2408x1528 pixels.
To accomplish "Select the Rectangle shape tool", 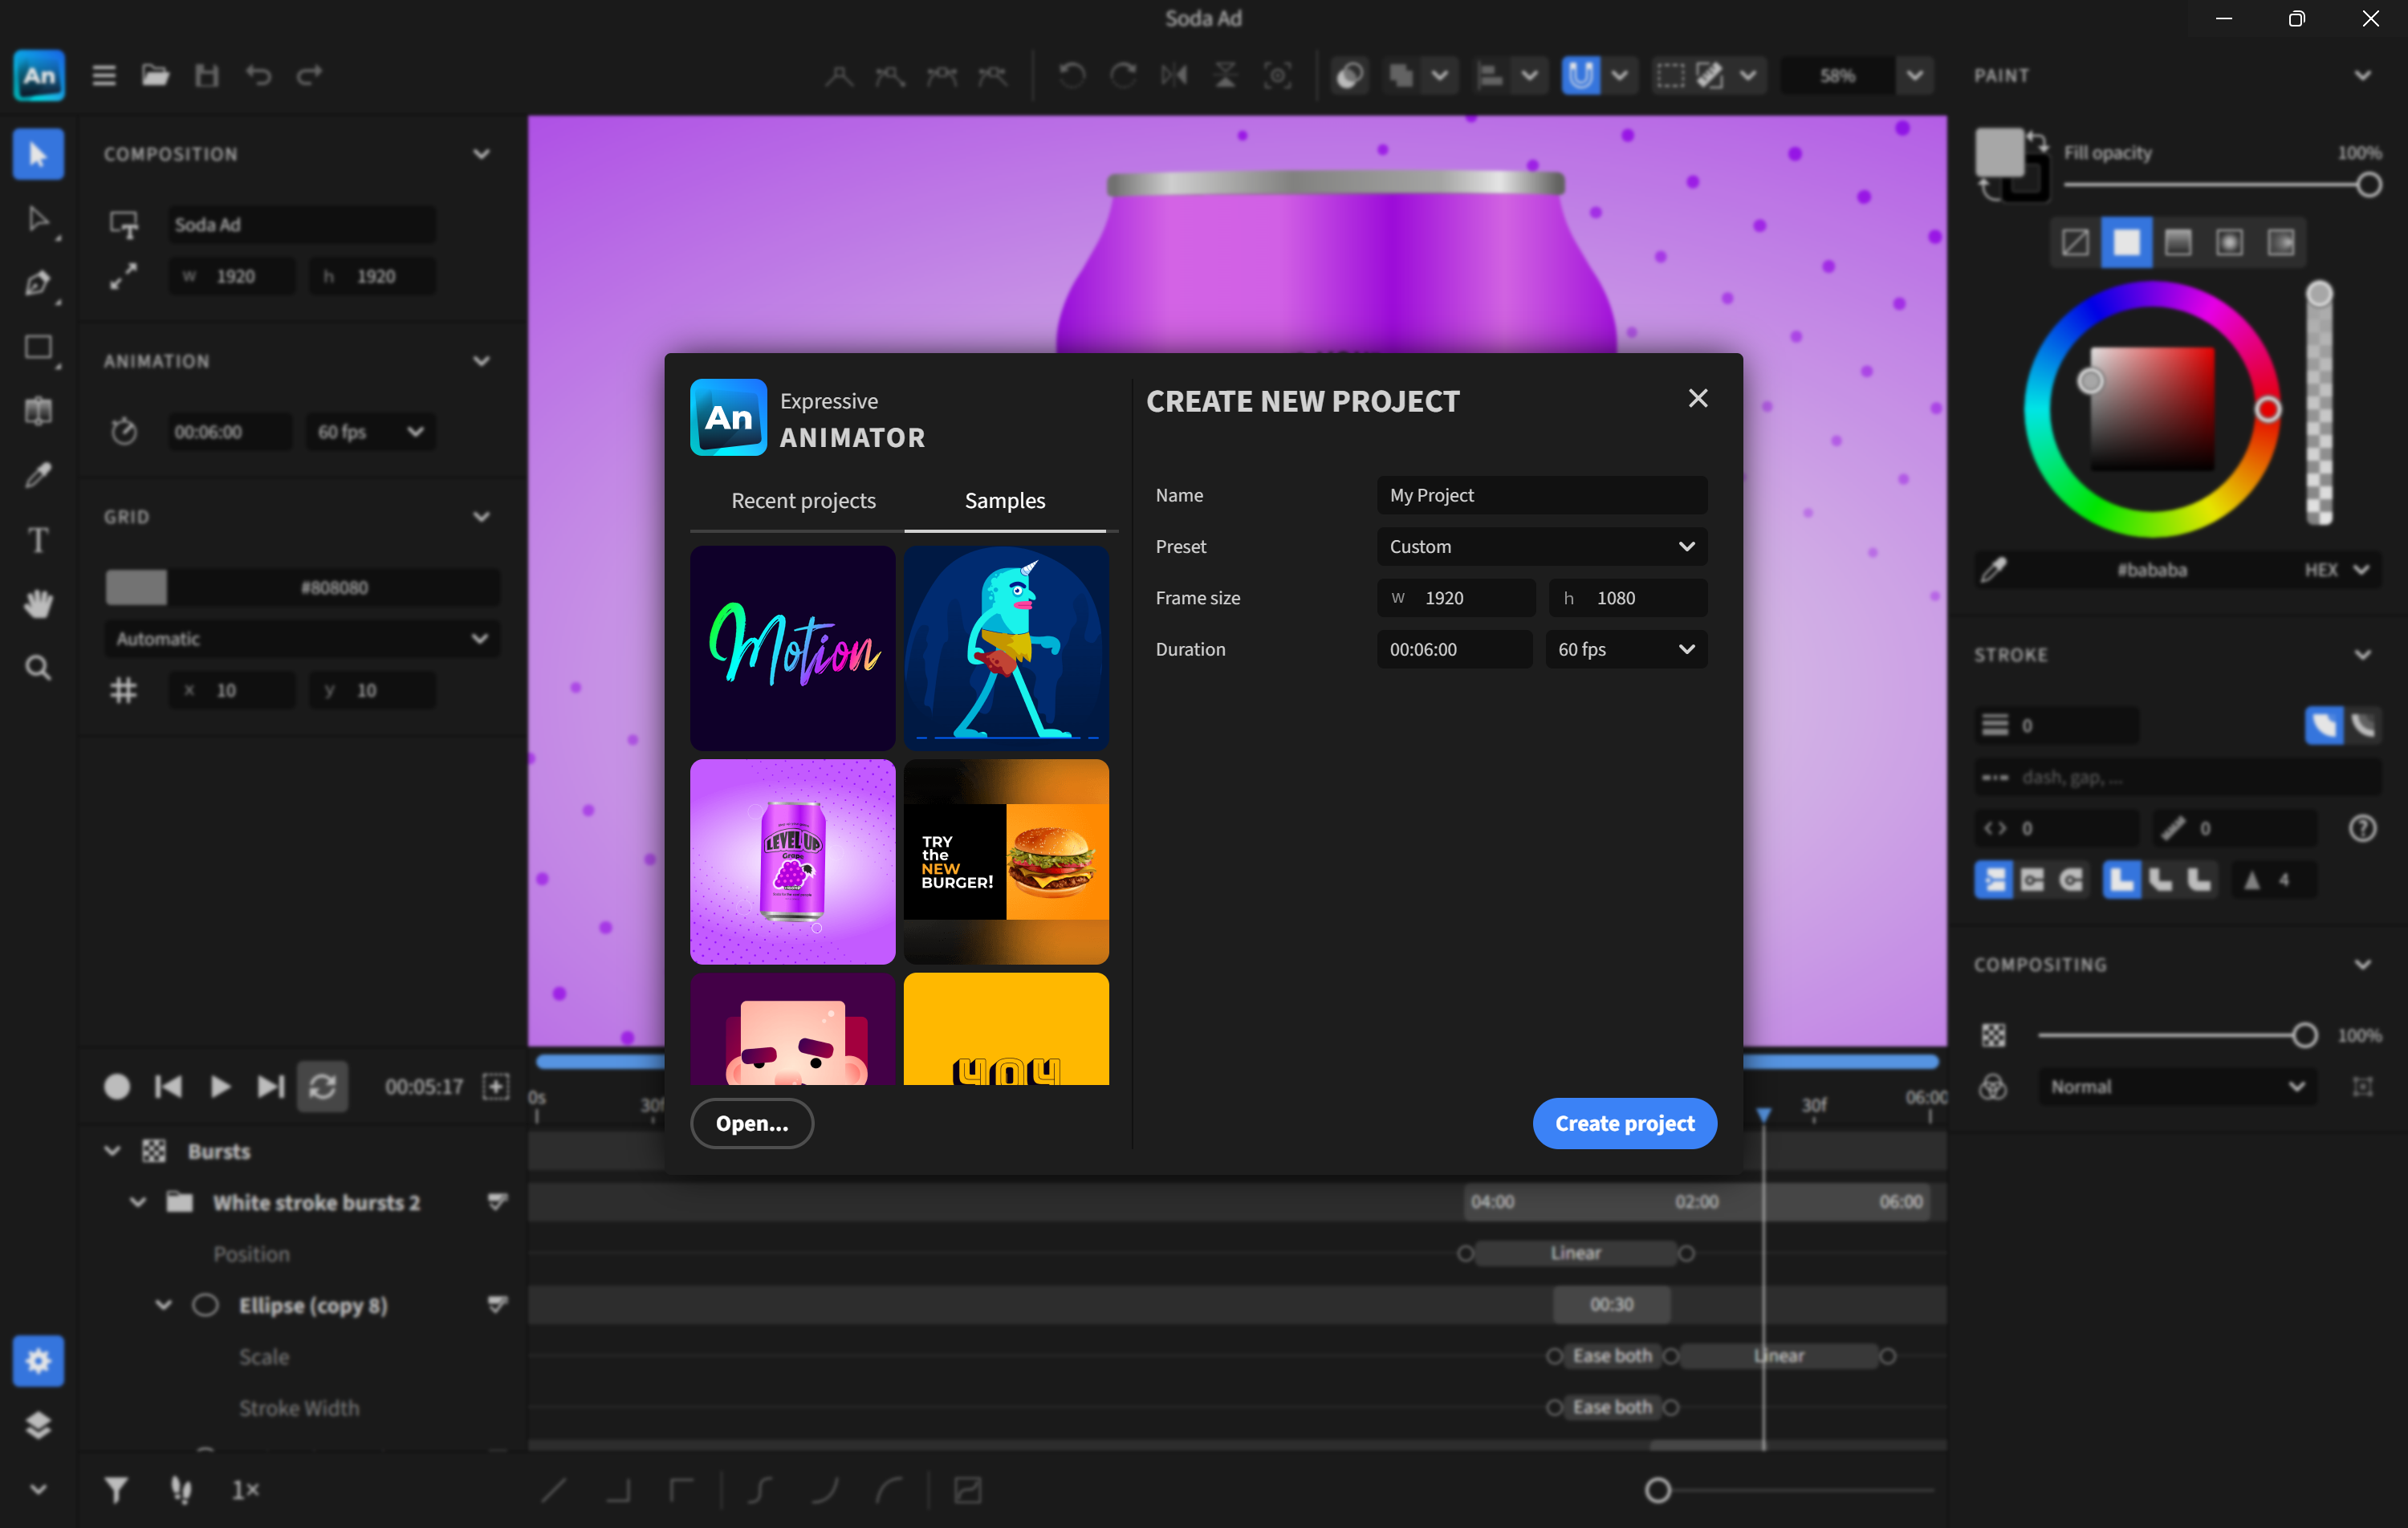I will (x=38, y=347).
